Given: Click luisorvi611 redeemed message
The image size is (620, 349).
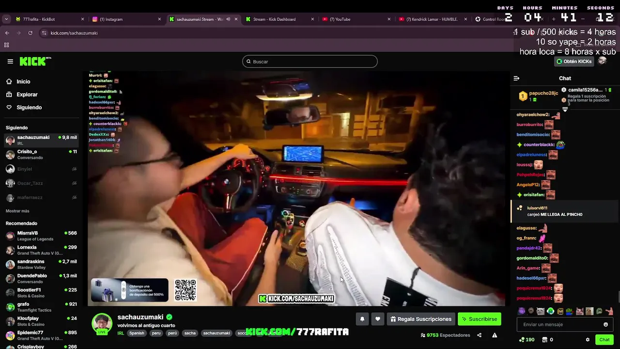Looking at the screenshot, I should click(x=564, y=211).
